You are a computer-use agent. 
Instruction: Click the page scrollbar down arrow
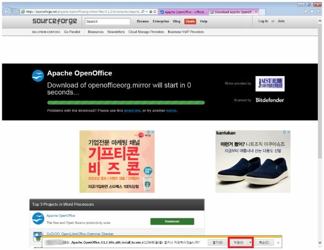pyautogui.click(x=320, y=242)
